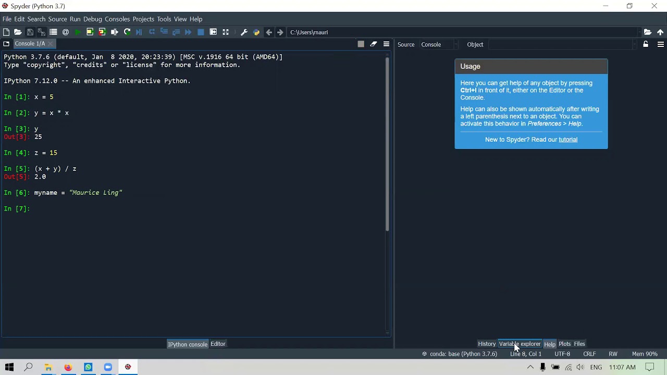Toggle fullscreen mode toolbar icon

(x=226, y=32)
